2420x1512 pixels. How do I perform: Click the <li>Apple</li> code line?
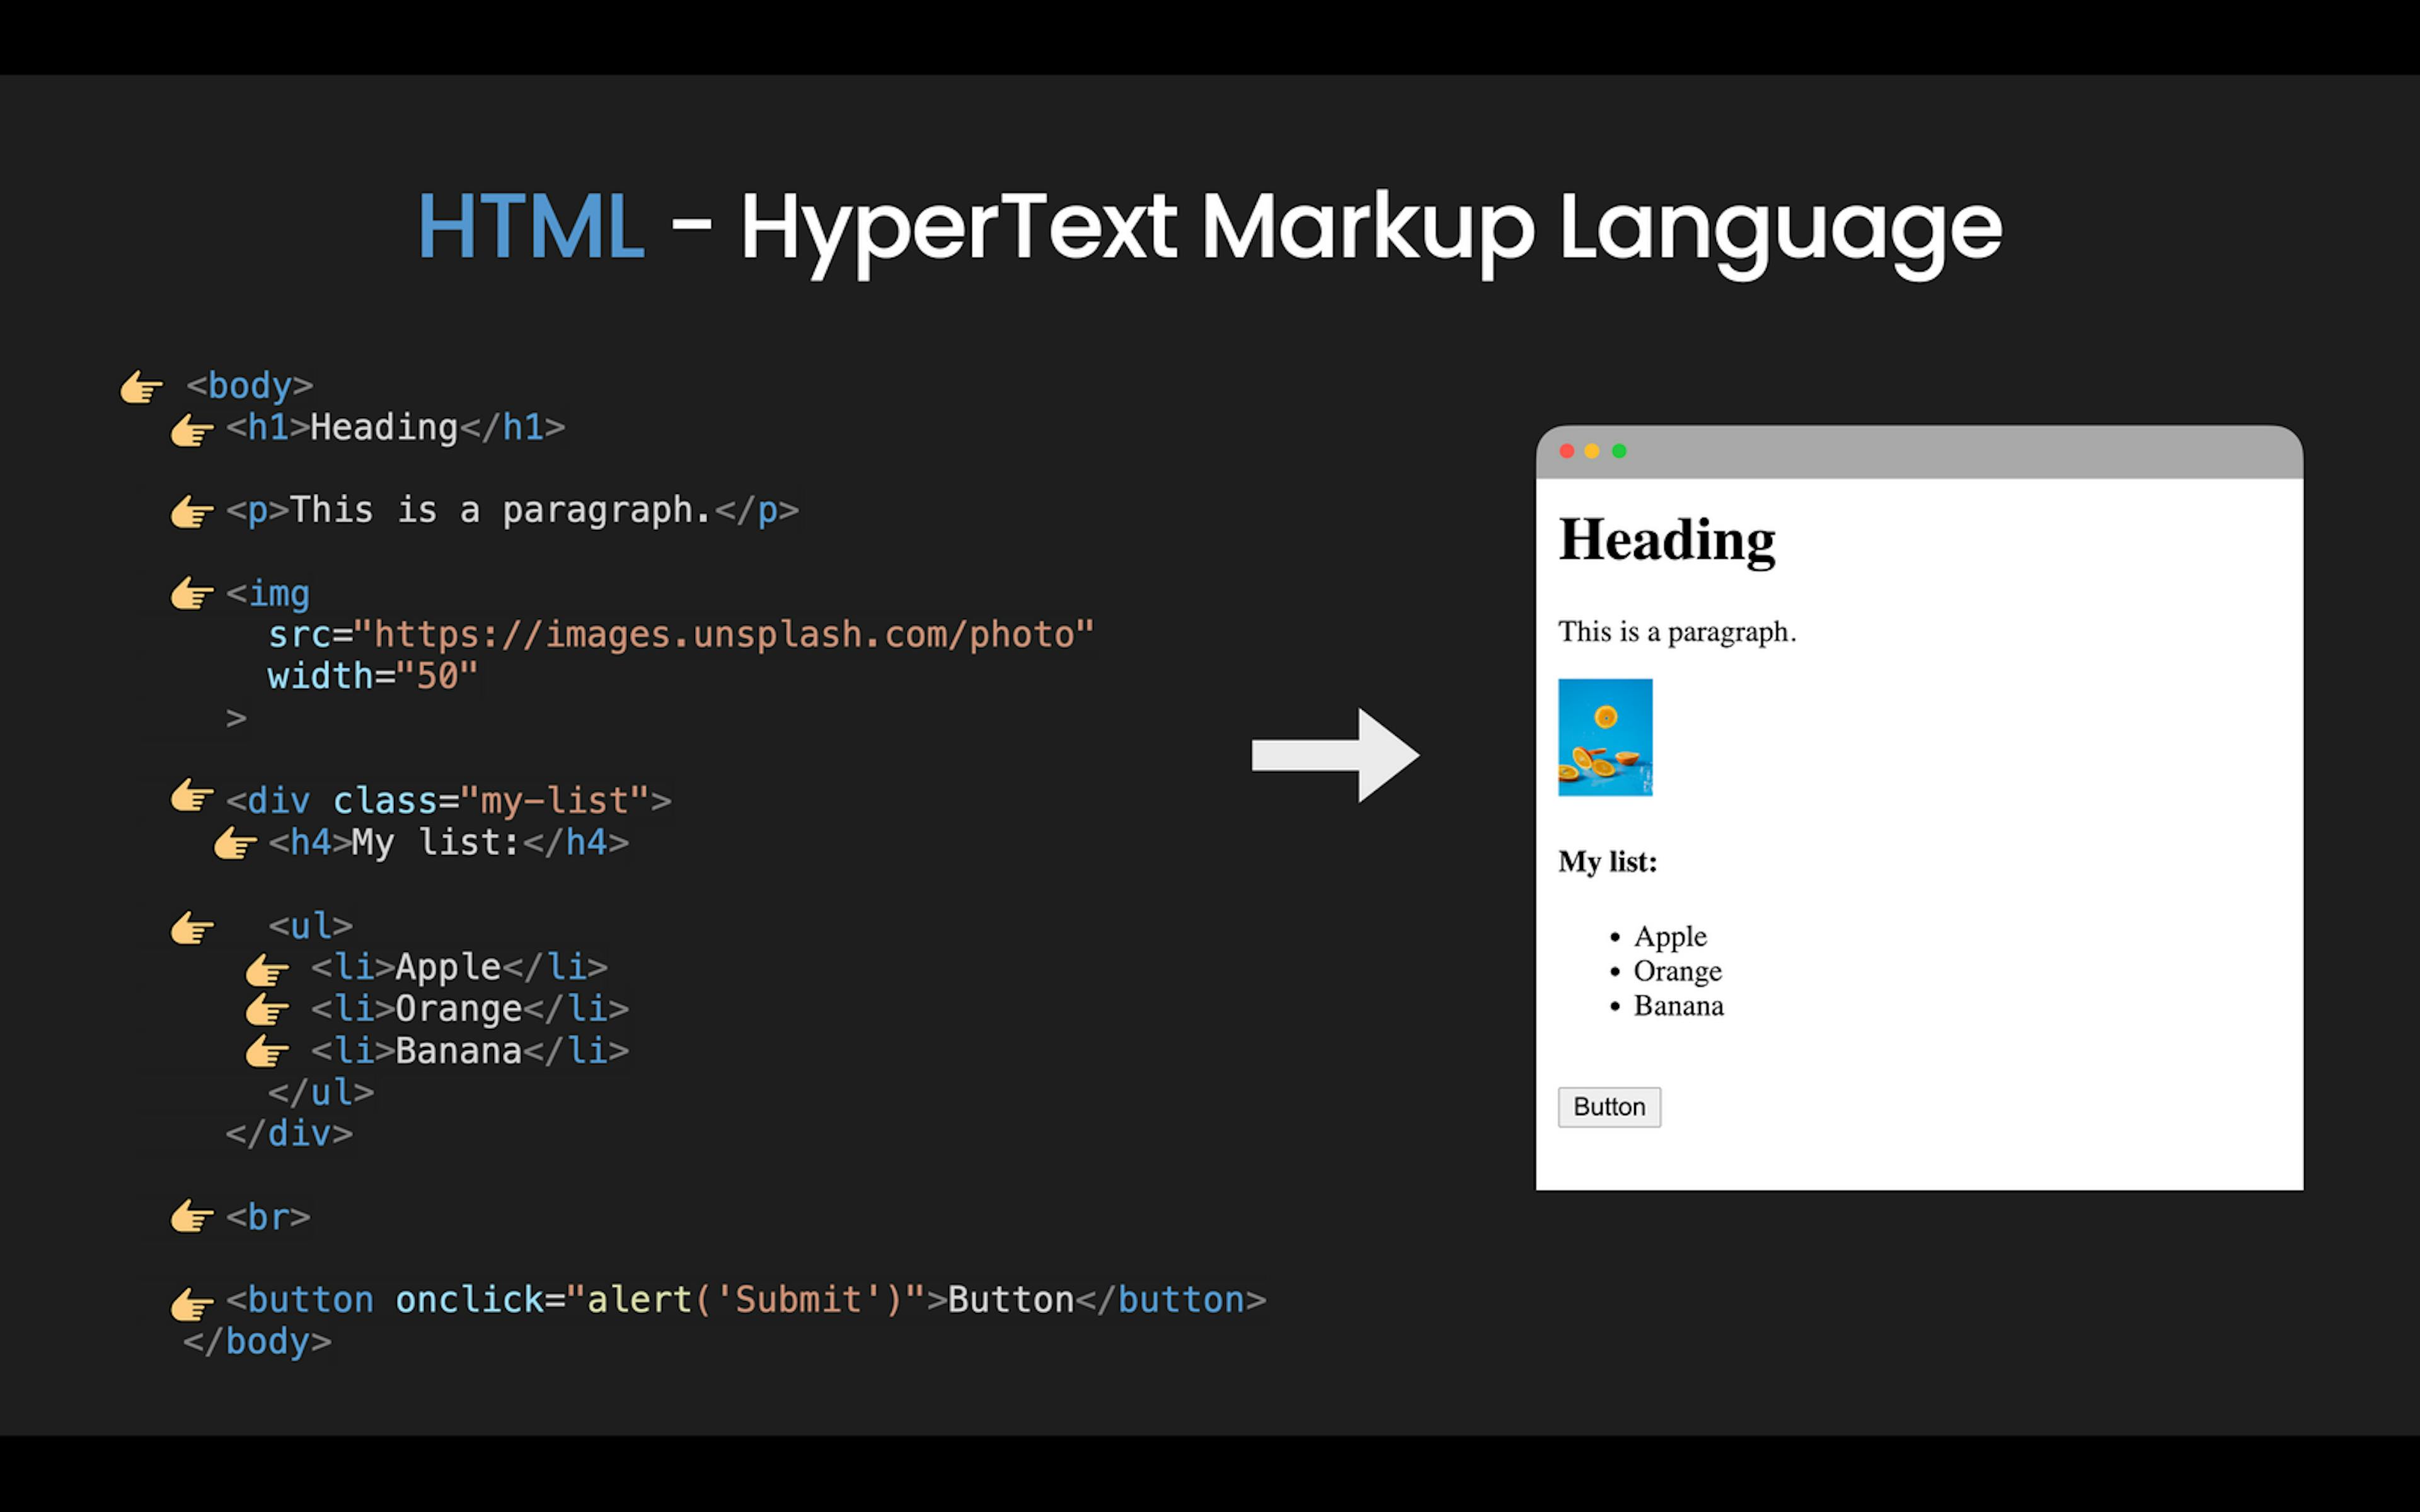tap(459, 968)
